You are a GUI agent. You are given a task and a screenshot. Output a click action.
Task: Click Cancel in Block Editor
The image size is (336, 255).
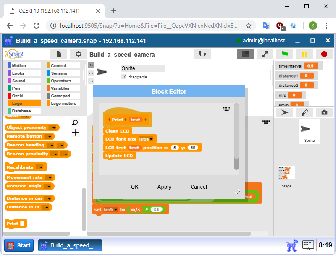click(199, 187)
